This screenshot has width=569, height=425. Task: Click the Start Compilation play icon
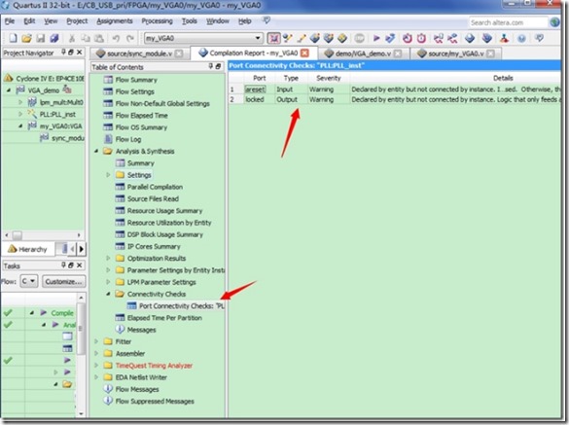tap(376, 38)
